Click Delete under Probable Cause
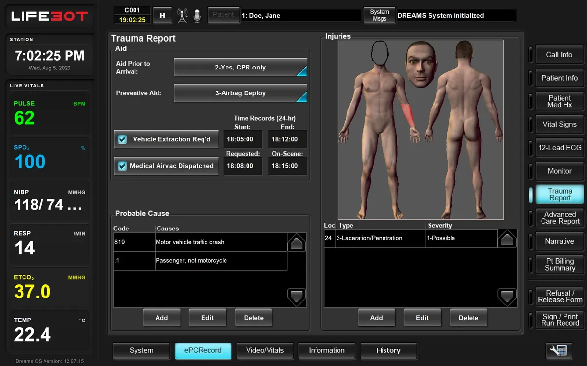 coord(253,318)
